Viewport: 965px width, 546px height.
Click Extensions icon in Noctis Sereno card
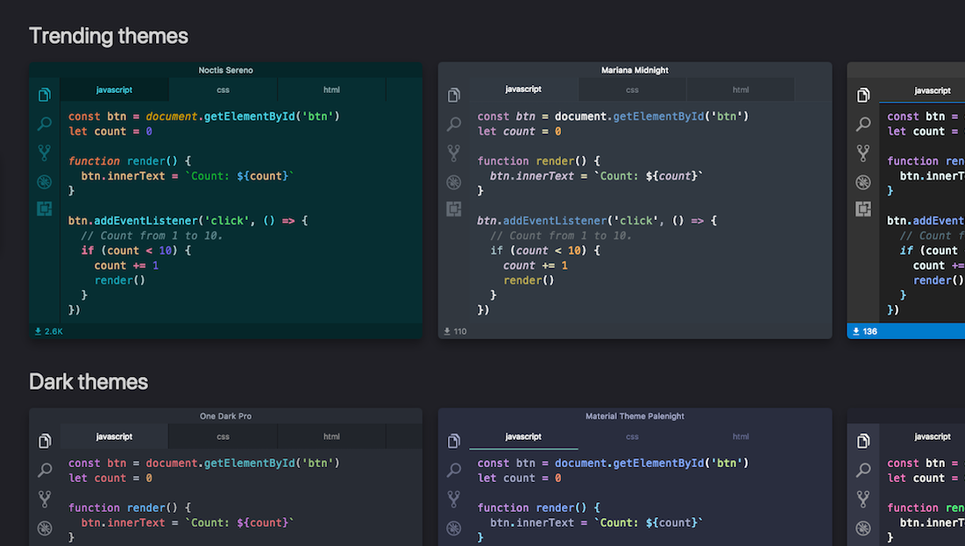(45, 209)
